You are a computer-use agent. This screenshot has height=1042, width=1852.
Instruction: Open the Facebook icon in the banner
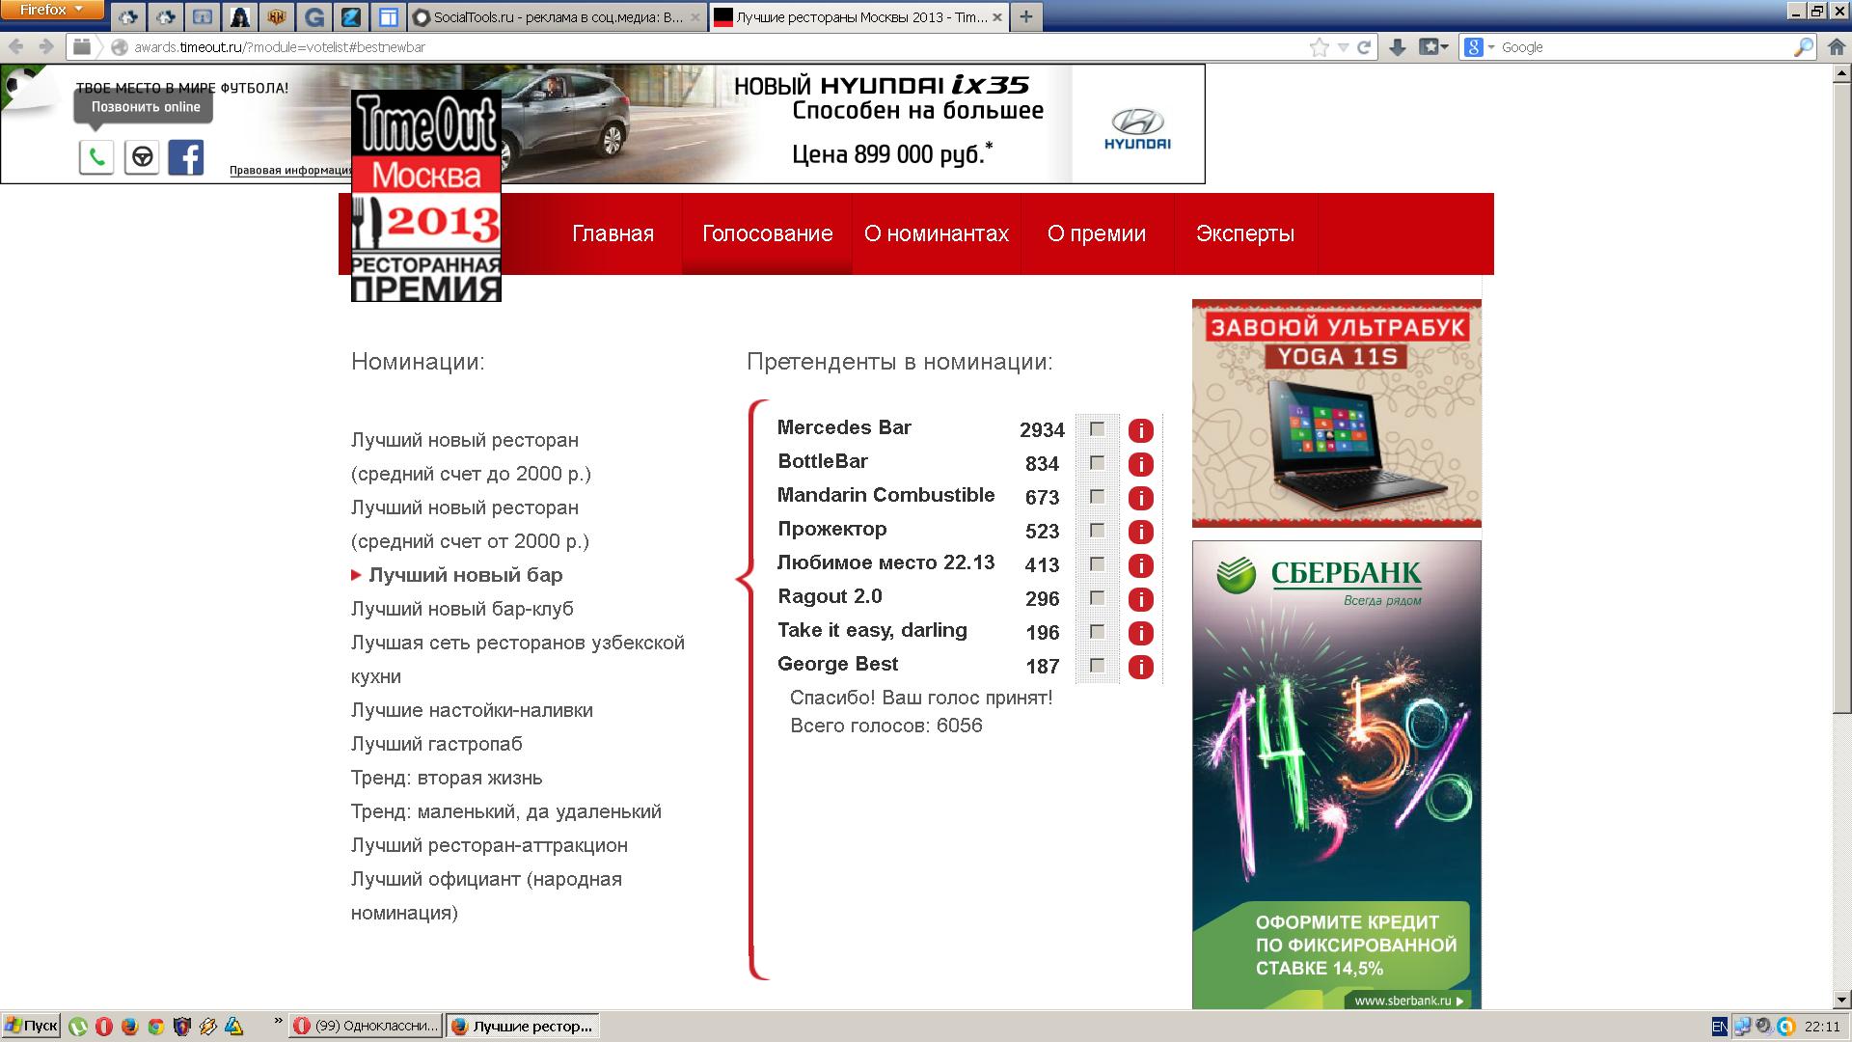point(185,157)
